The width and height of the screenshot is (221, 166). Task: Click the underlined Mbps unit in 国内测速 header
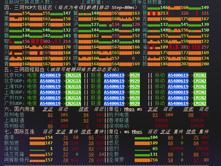[130, 109]
